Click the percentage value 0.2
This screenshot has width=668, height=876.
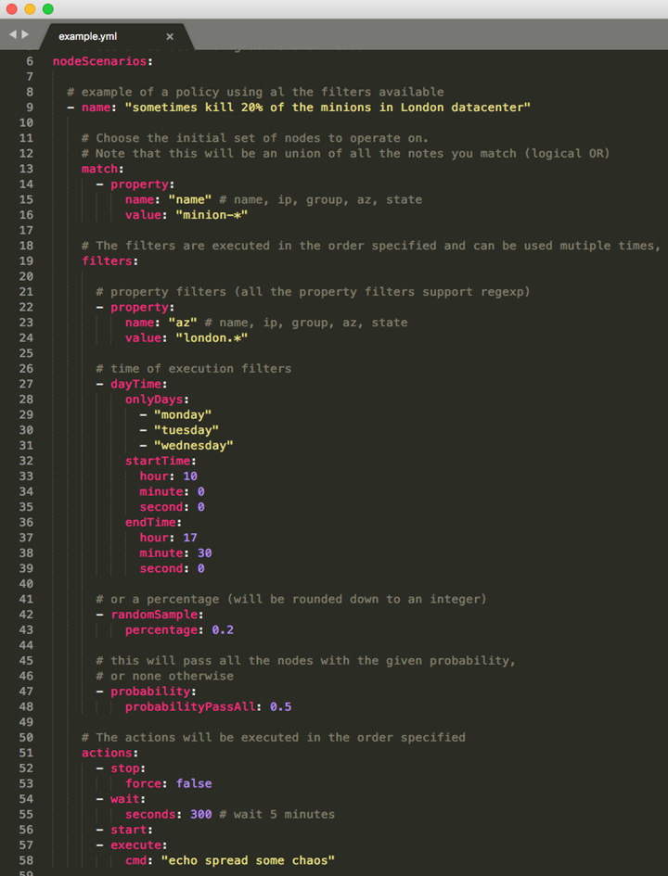point(223,629)
